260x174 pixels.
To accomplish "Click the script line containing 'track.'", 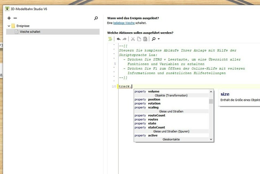I will point(173,86).
